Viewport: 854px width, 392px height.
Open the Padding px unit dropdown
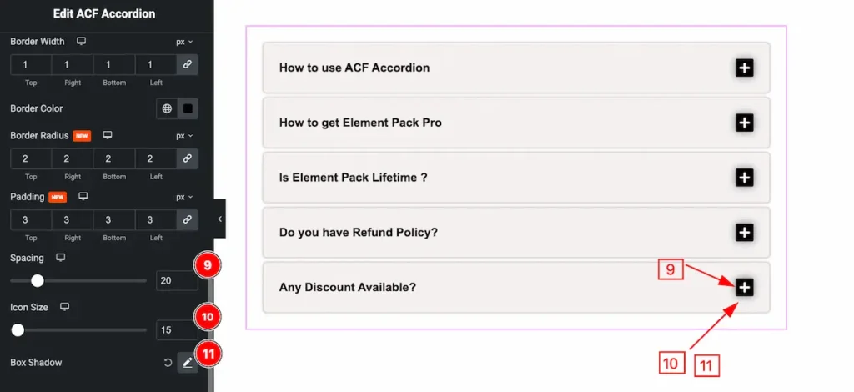(x=183, y=197)
